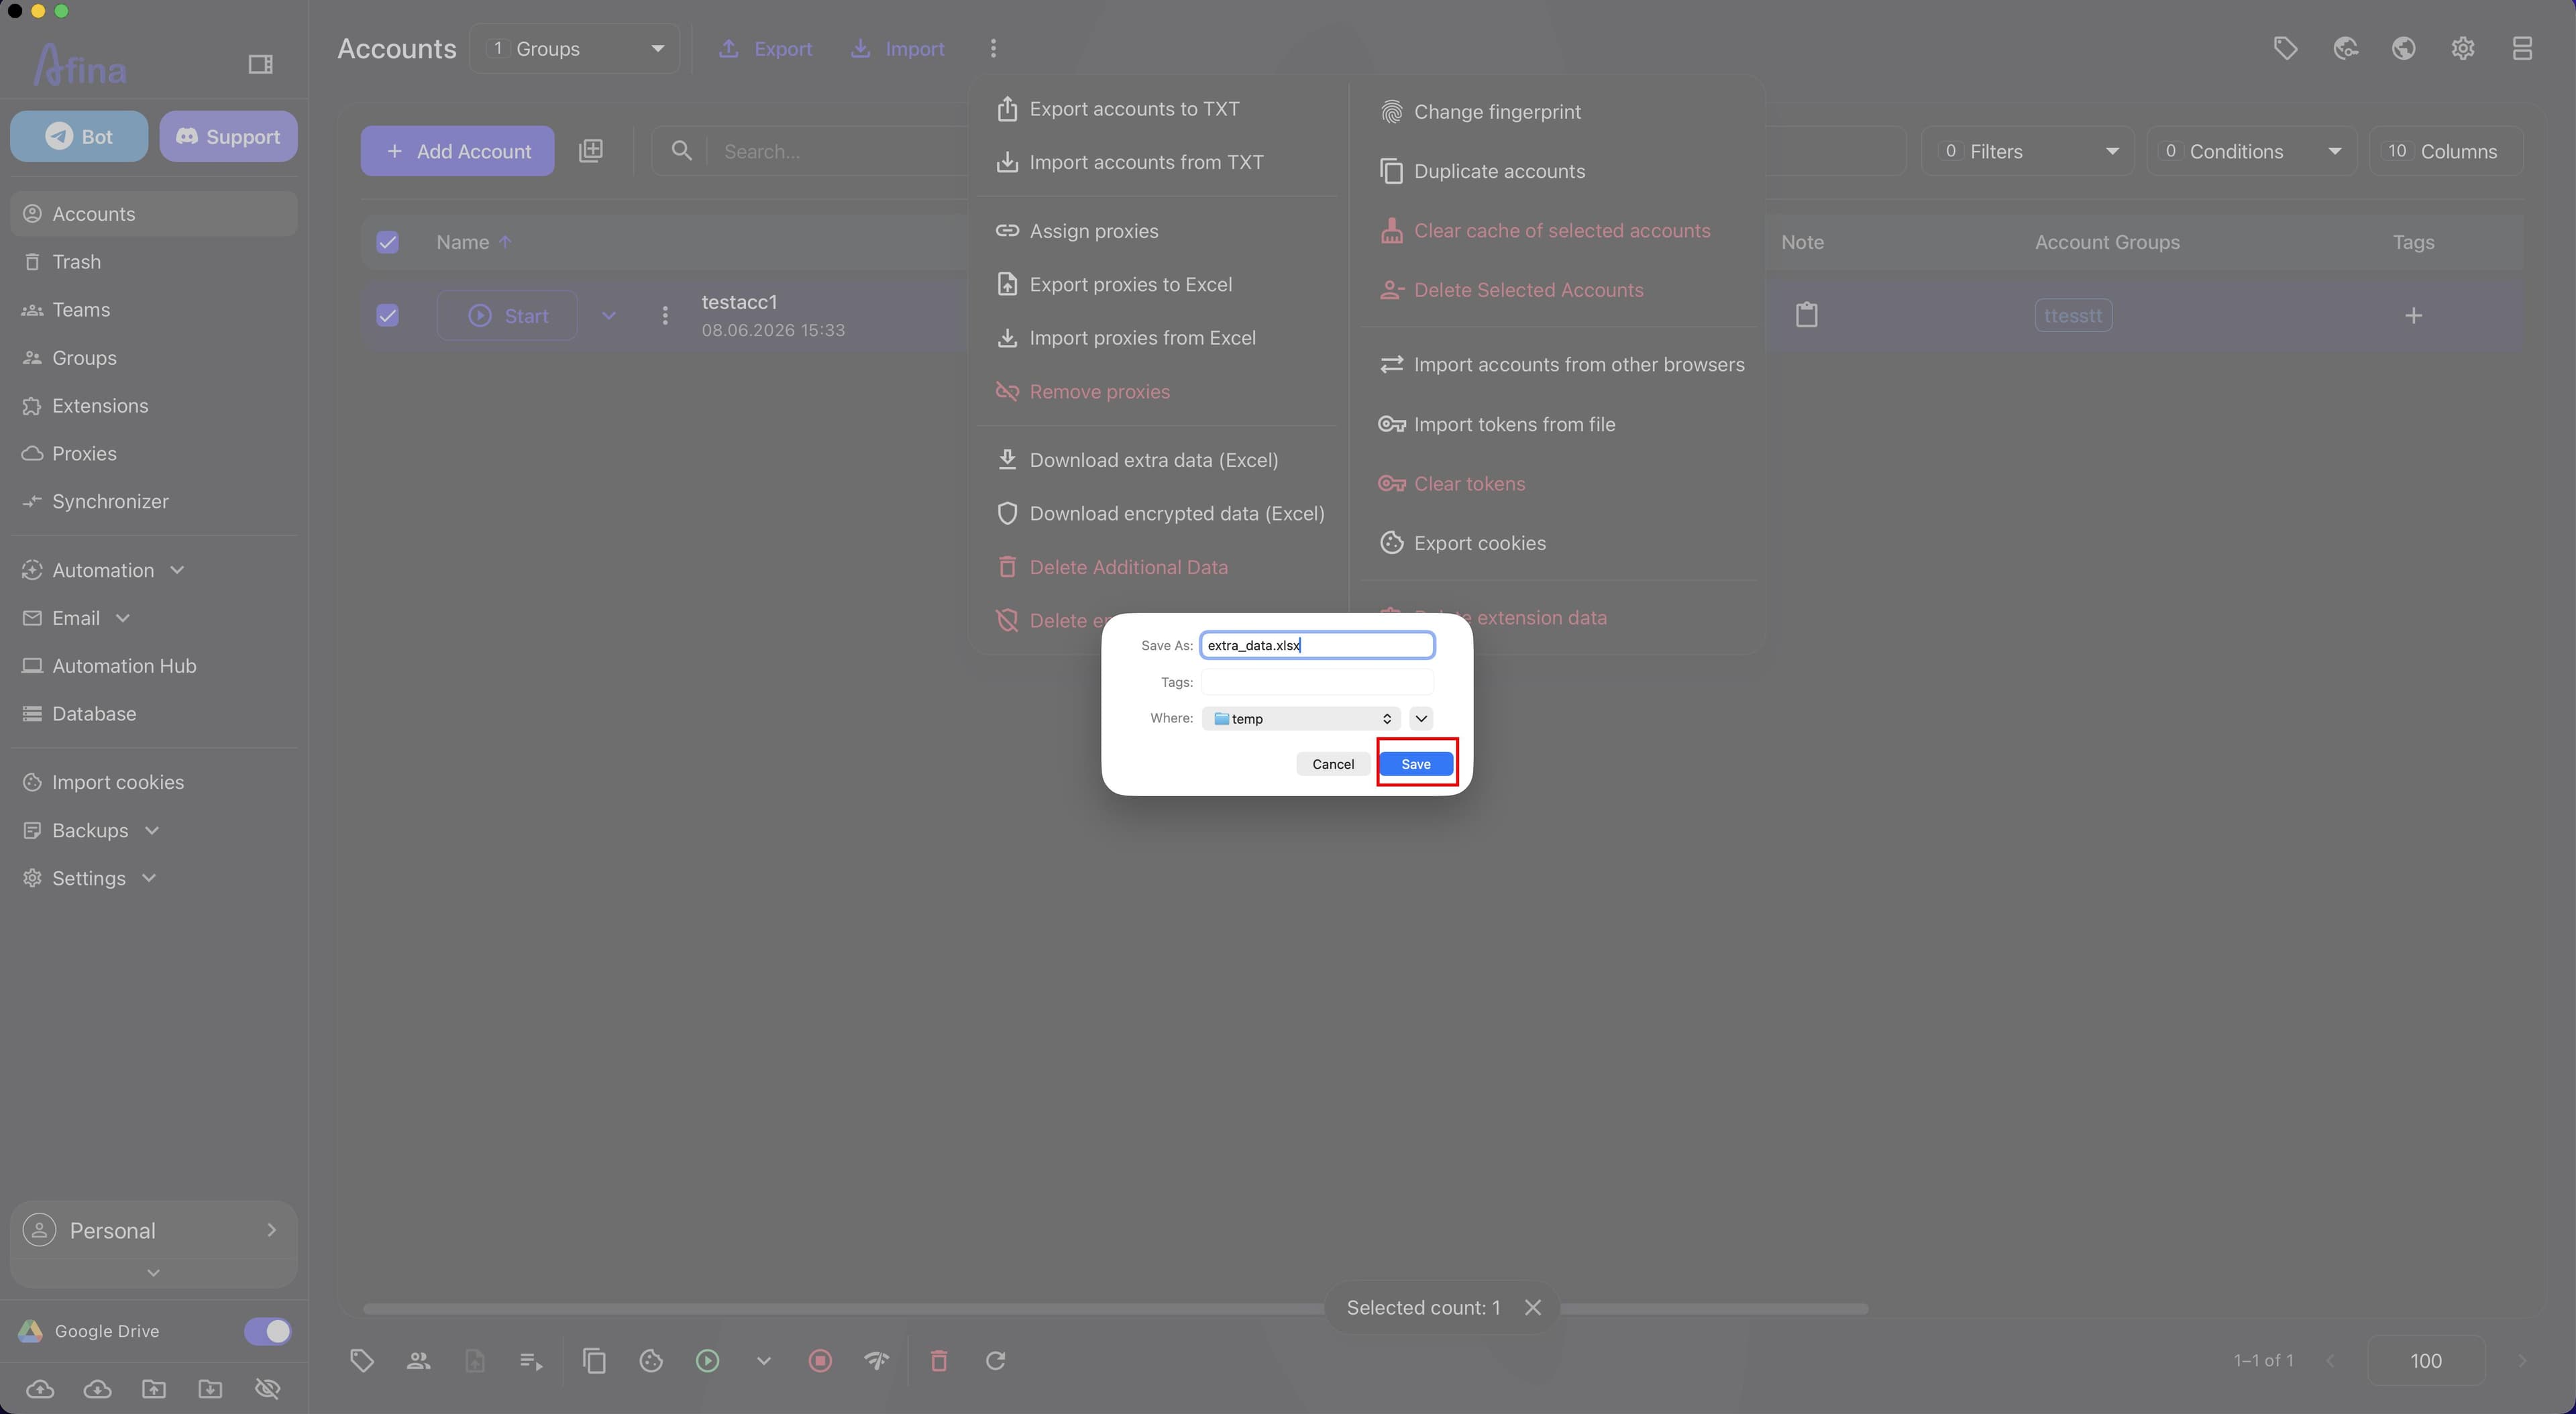Open the Columns selector
2576x1414 pixels.
click(x=2445, y=151)
